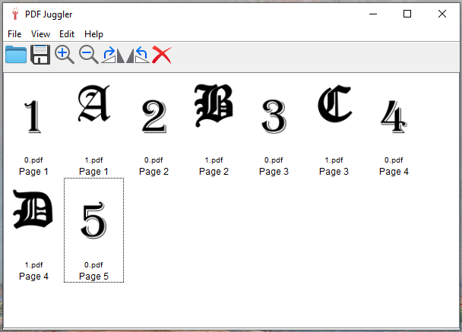Rotate page right with the clockwise arrow icon

(113, 55)
